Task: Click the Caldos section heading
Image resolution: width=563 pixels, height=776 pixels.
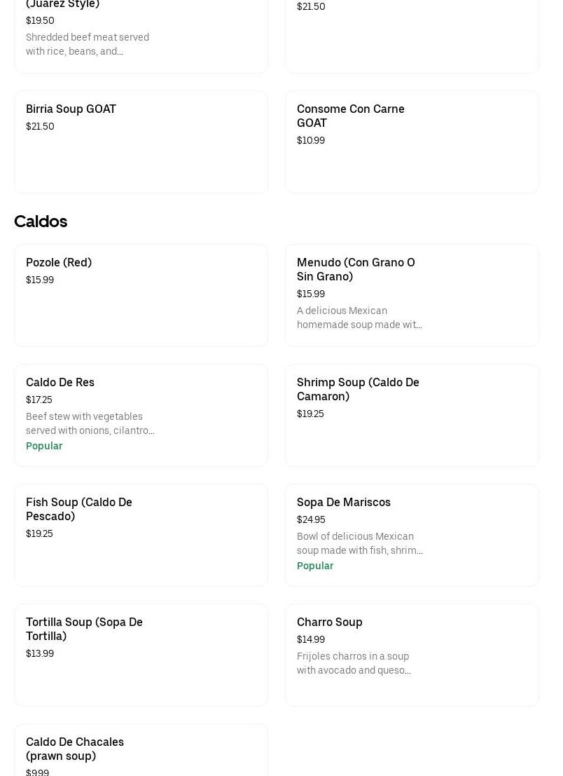Action: pyautogui.click(x=41, y=222)
